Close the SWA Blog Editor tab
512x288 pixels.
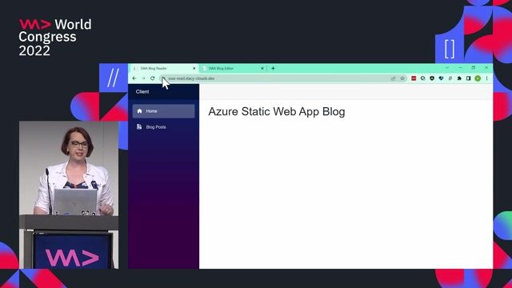coord(262,68)
